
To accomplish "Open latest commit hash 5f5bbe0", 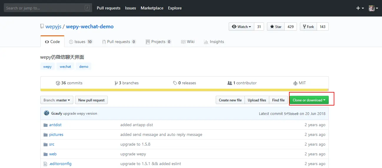I will [x=291, y=113].
